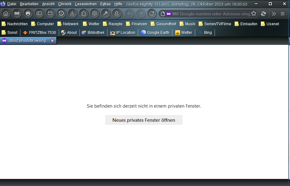The width and height of the screenshot is (290, 186).
Task: Open the Chronik menu
Action: (65, 4)
